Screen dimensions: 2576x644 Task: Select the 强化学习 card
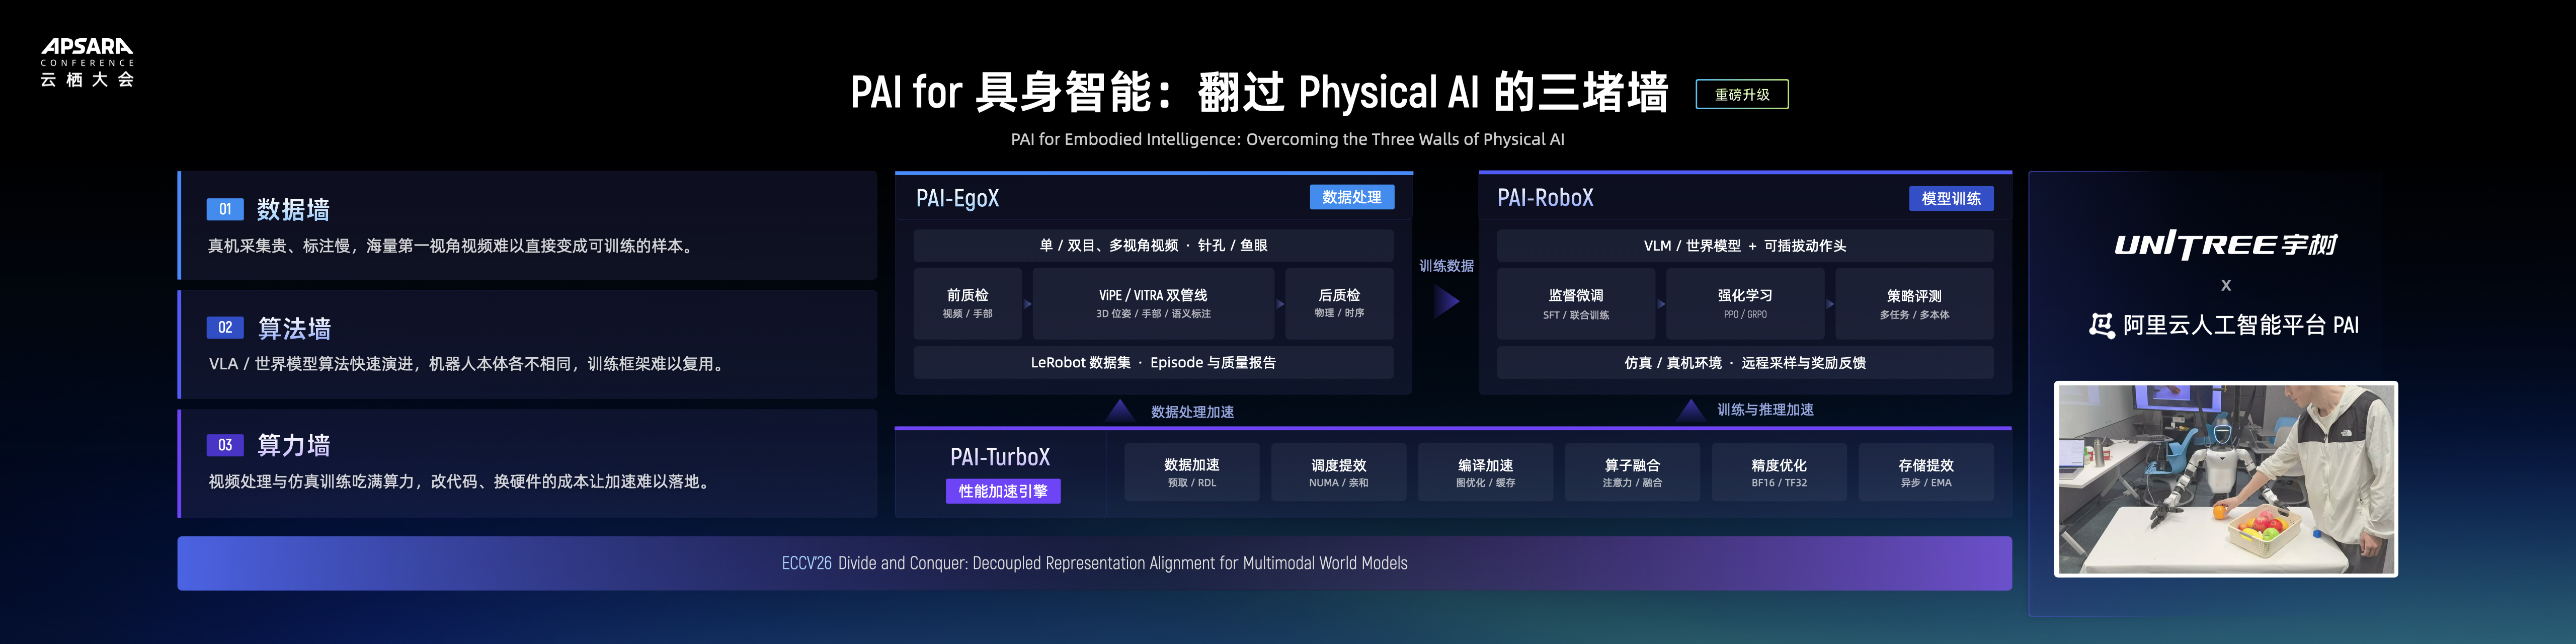tap(1745, 304)
